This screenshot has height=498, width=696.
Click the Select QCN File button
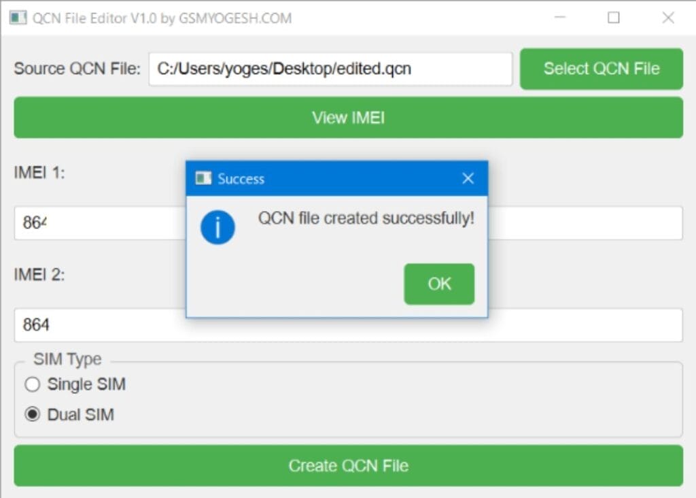tap(601, 69)
